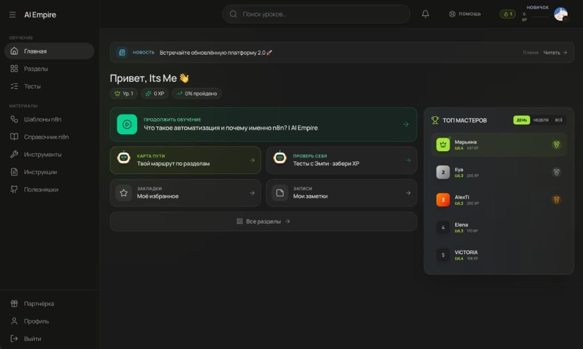
Task: Click the star icon on the Закладки card
Action: (x=124, y=193)
